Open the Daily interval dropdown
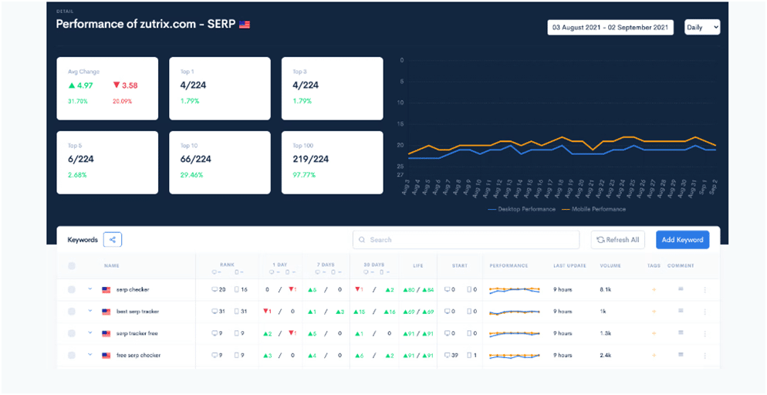767x395 pixels. pos(702,27)
